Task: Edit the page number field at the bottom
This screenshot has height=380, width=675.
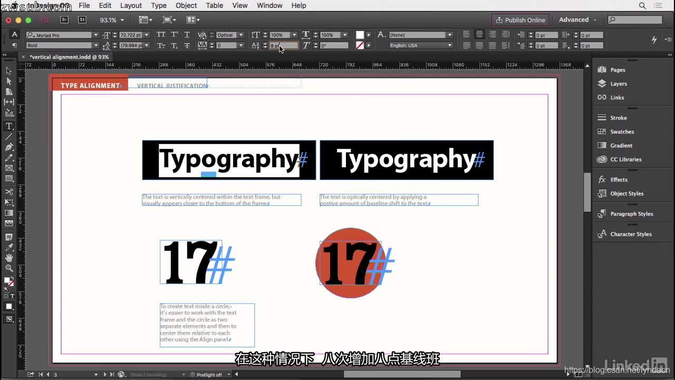Action: click(55, 374)
